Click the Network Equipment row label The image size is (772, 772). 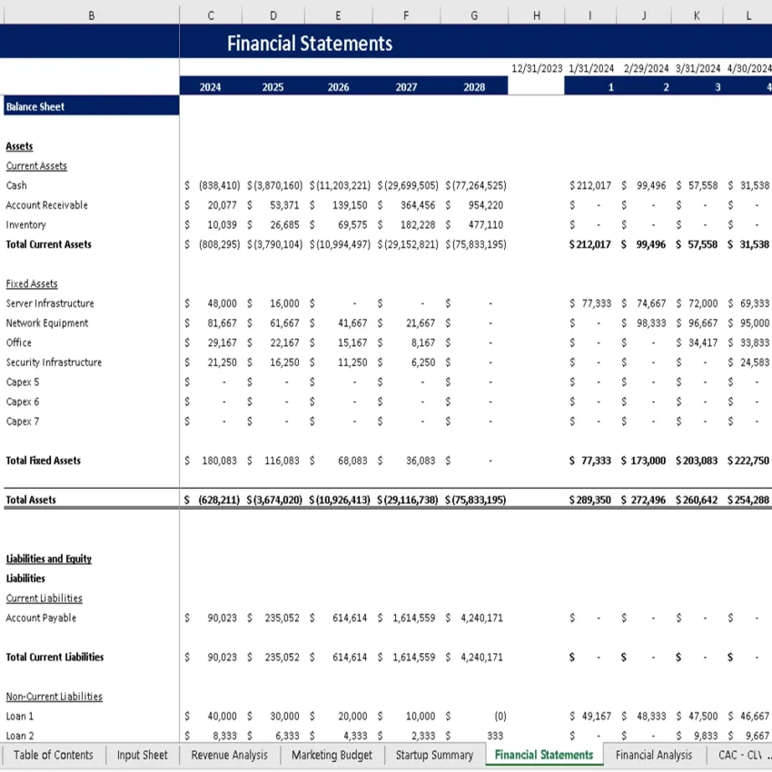[46, 323]
